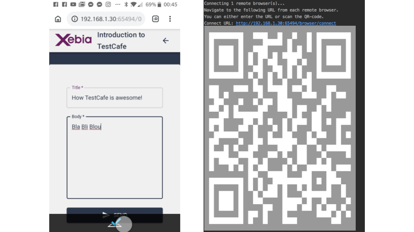414x232 pixels.
Task: Click the back arrow in app header
Action: pos(166,40)
